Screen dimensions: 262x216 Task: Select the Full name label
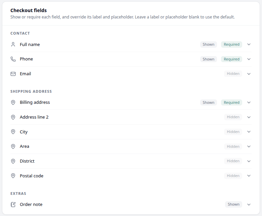click(x=30, y=44)
